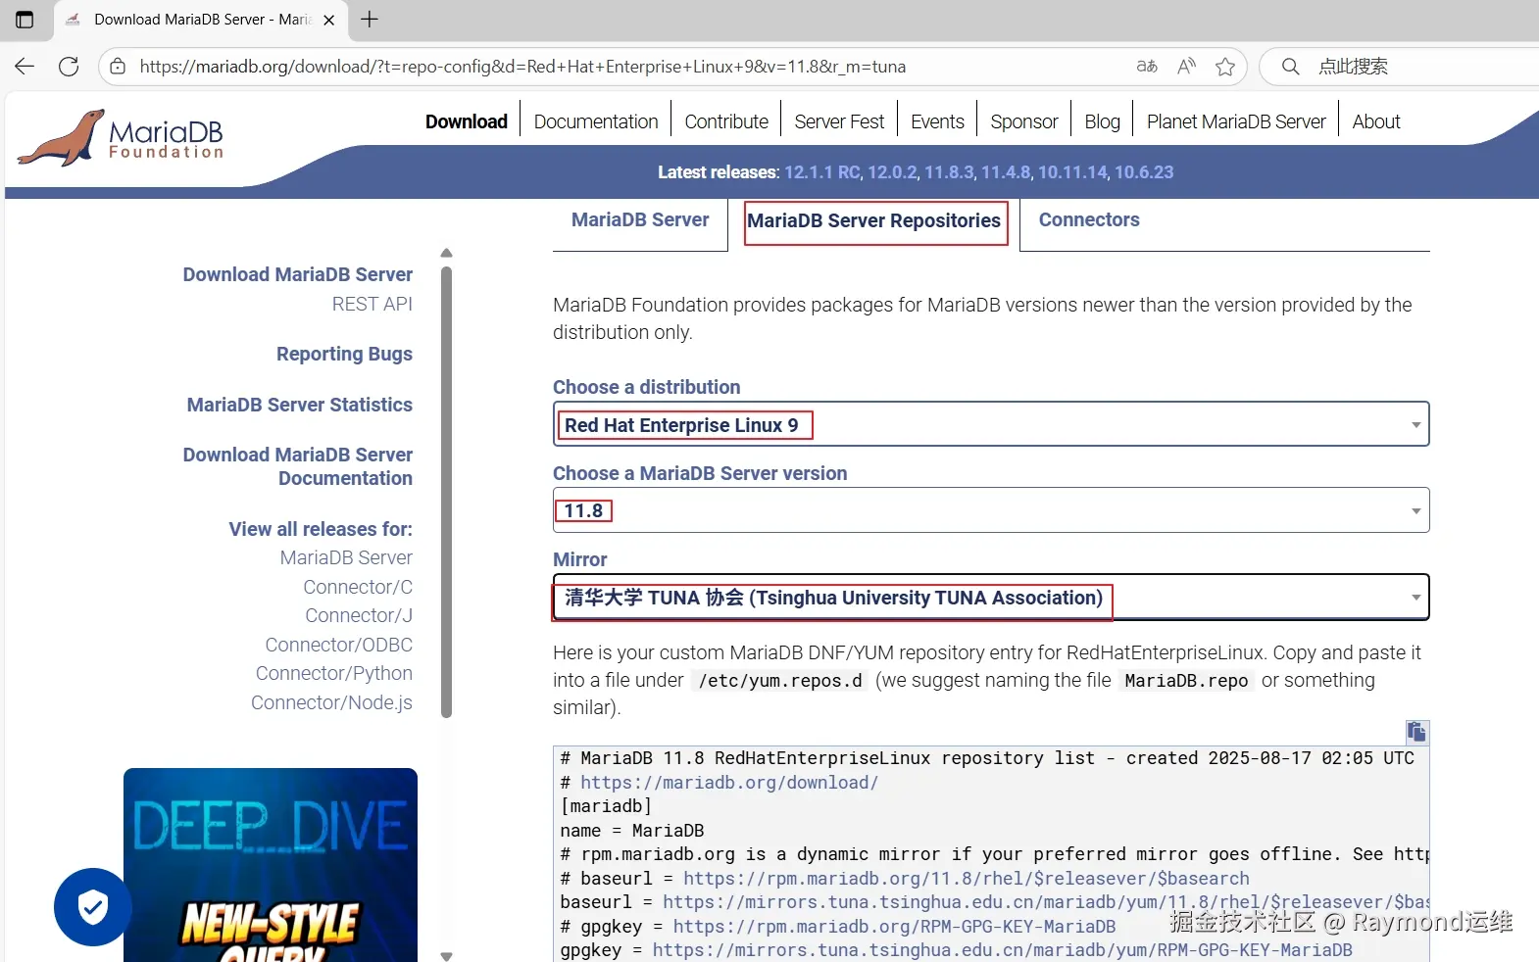Add page to favorites star icon

pyautogui.click(x=1225, y=67)
